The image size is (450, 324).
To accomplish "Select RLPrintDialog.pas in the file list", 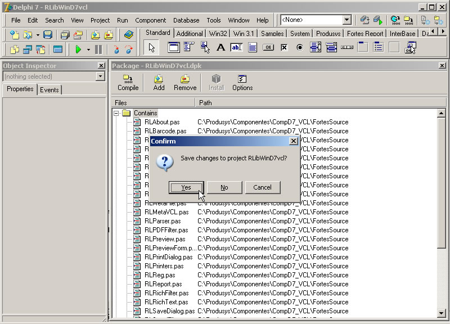I will pyautogui.click(x=168, y=257).
